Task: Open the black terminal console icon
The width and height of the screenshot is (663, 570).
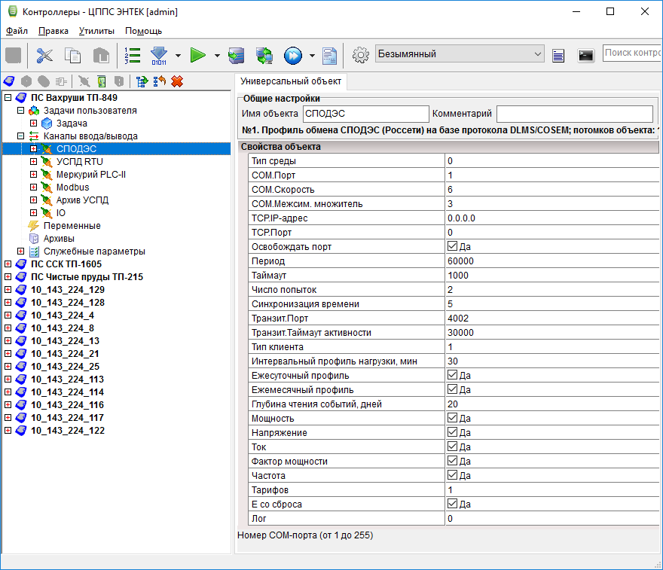Action: [585, 55]
